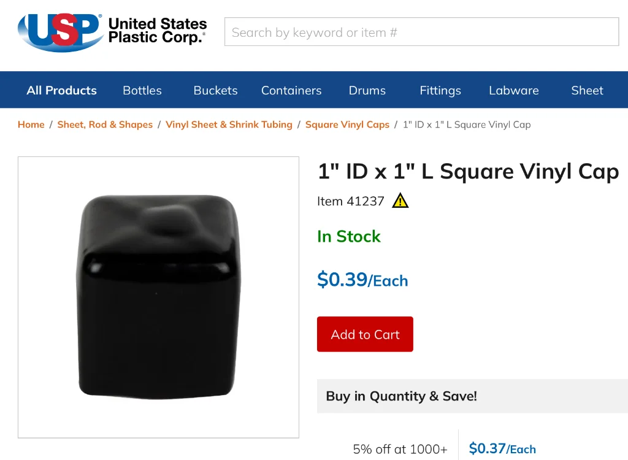Open the Sheet menu
The height and width of the screenshot is (460, 628).
pos(587,90)
